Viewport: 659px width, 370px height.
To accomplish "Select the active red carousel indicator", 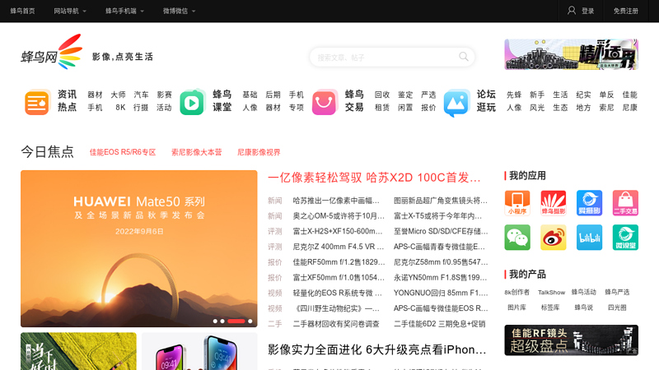I will (x=236, y=321).
